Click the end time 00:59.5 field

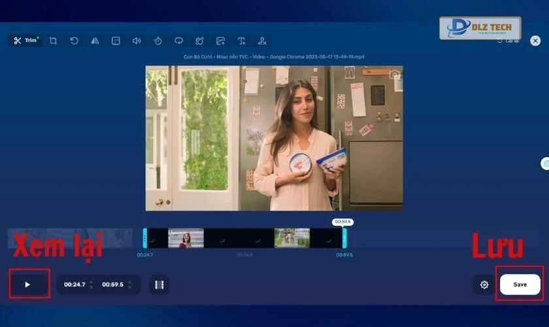[112, 284]
